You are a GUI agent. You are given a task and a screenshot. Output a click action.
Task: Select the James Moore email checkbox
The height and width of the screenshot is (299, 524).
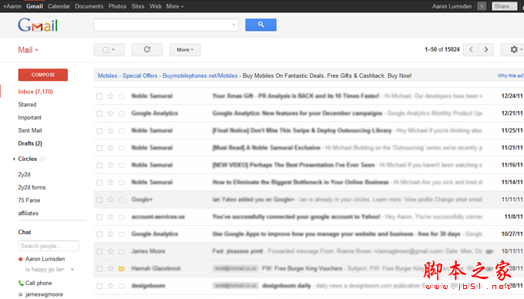99,251
